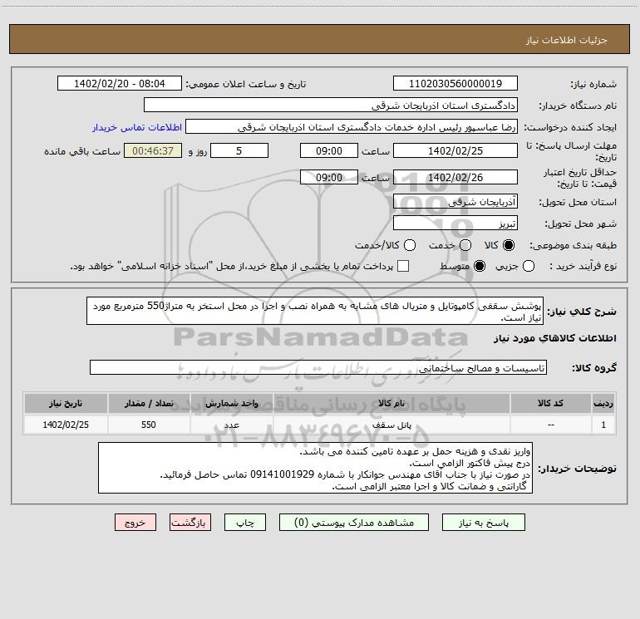Click the days remaining field showing 5
Screen dimensions: 640x619
click(239, 150)
